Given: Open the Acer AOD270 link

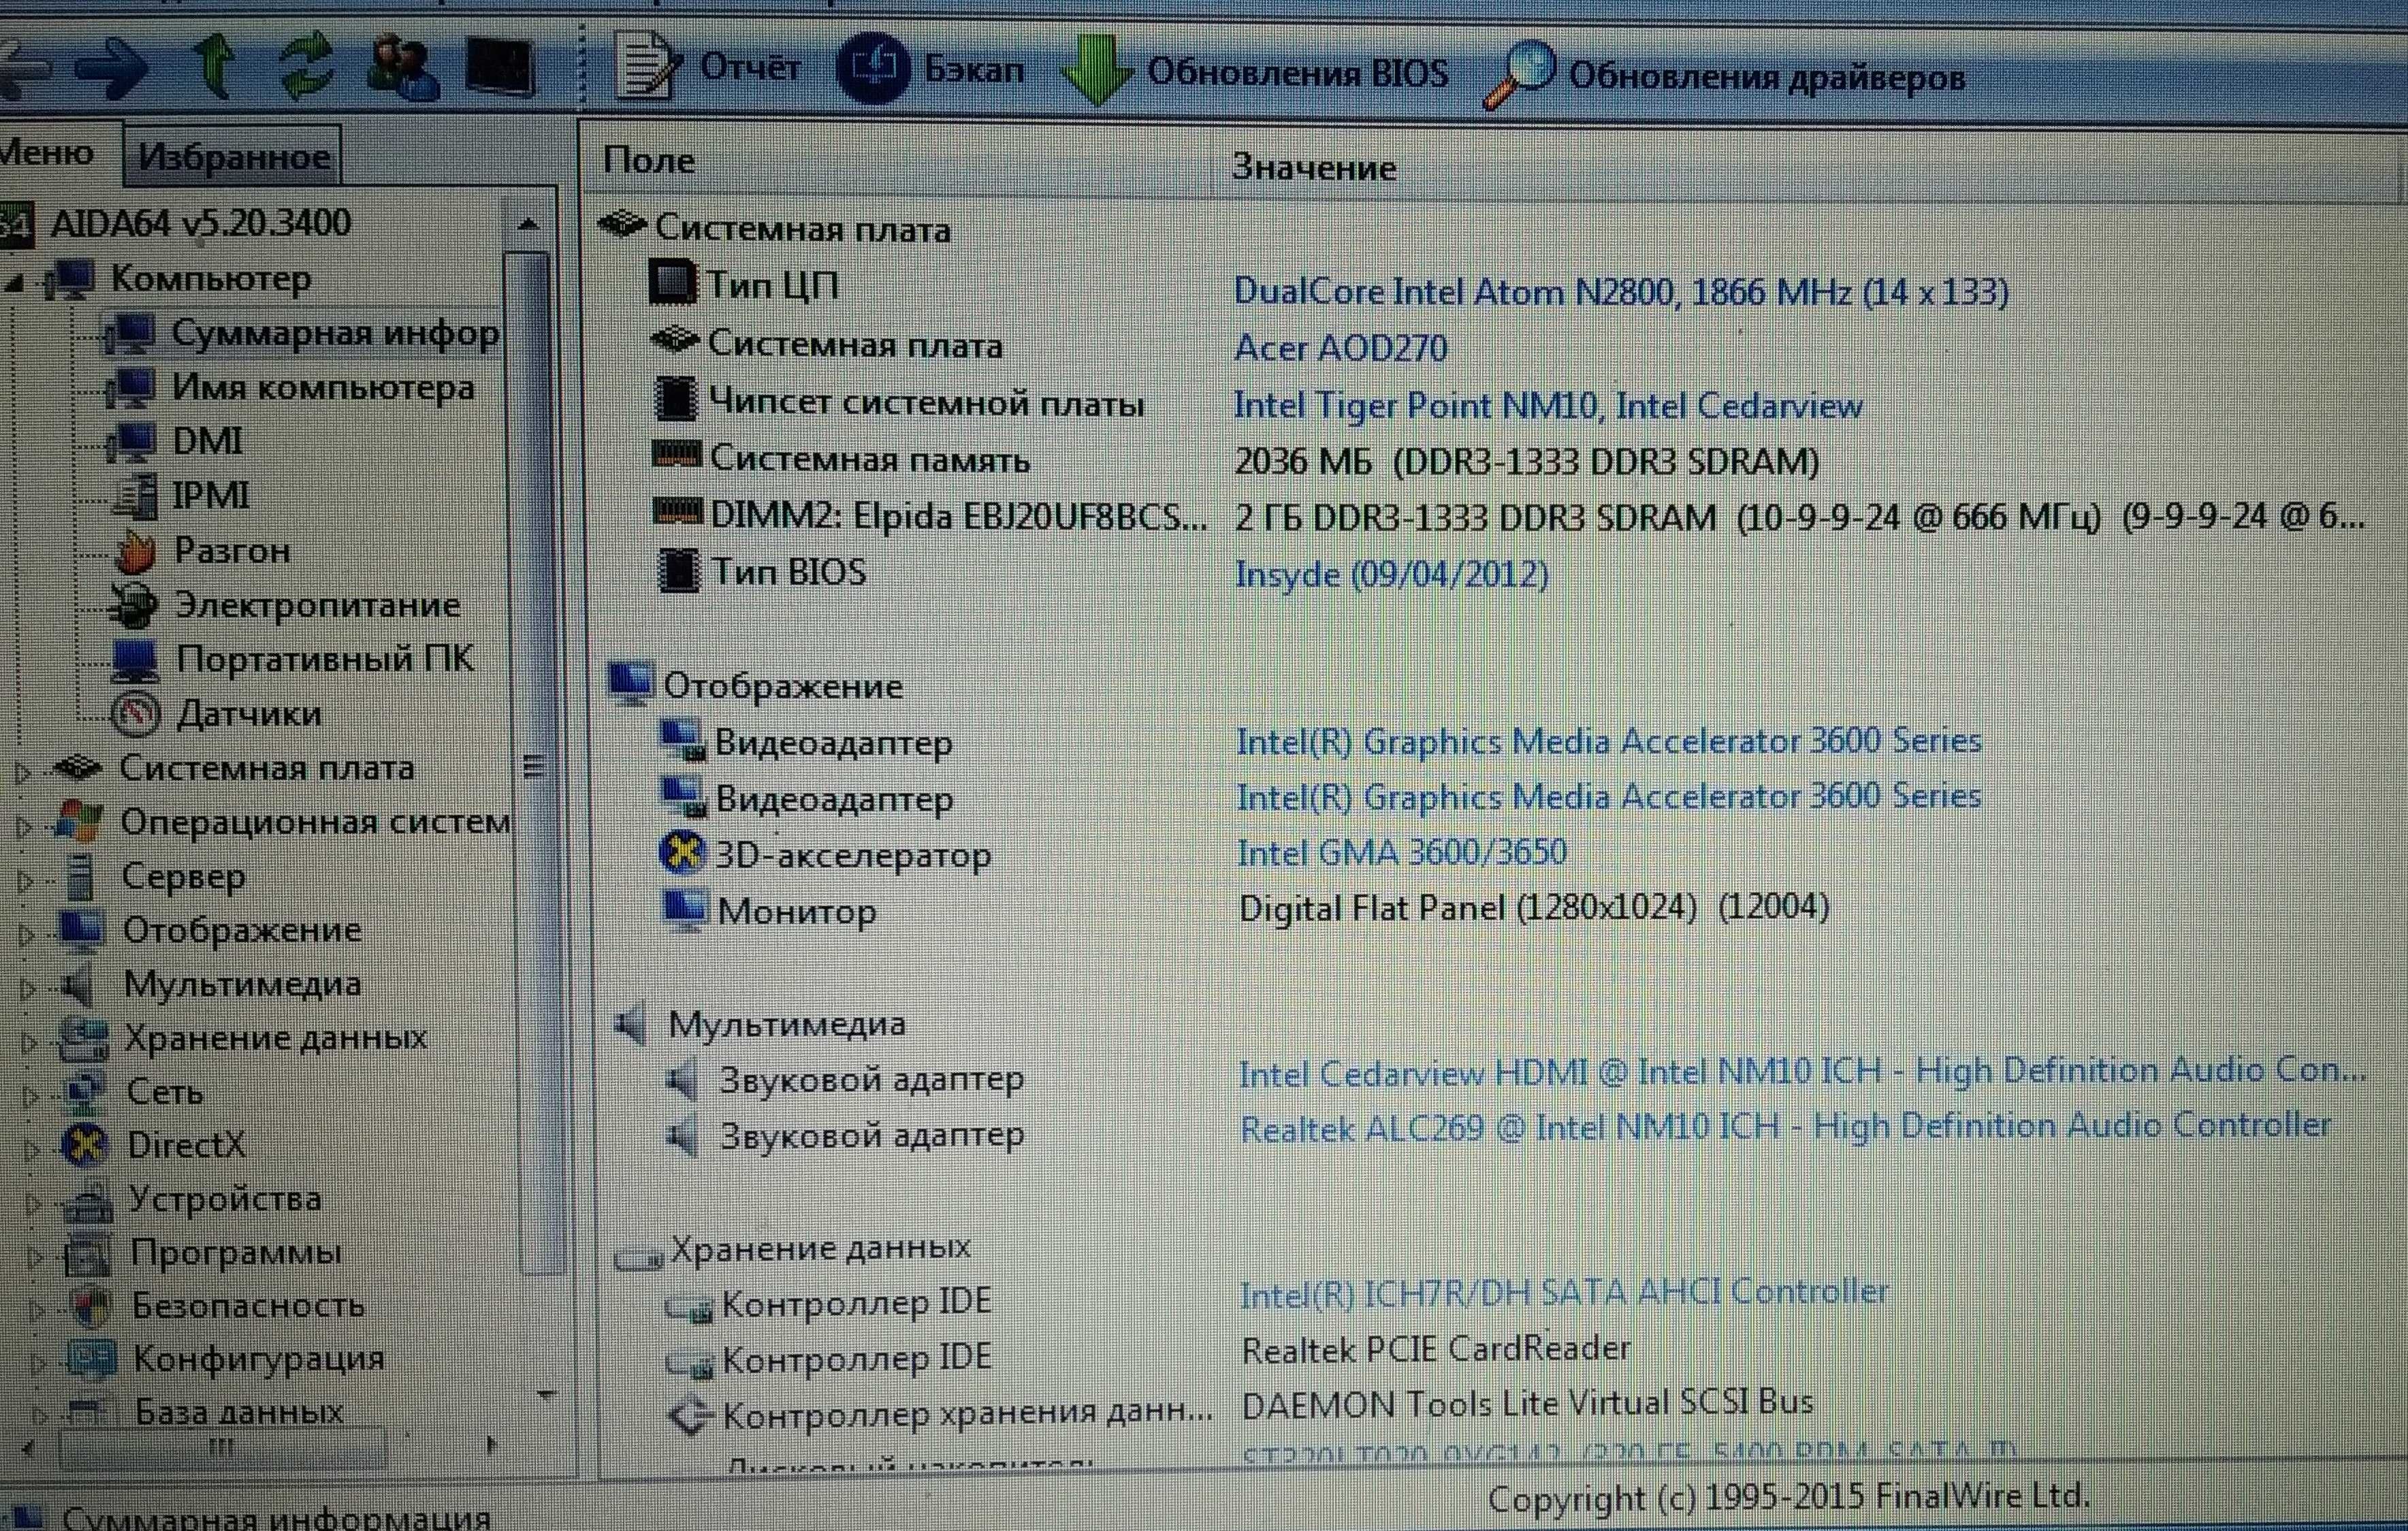Looking at the screenshot, I should coord(1341,348).
